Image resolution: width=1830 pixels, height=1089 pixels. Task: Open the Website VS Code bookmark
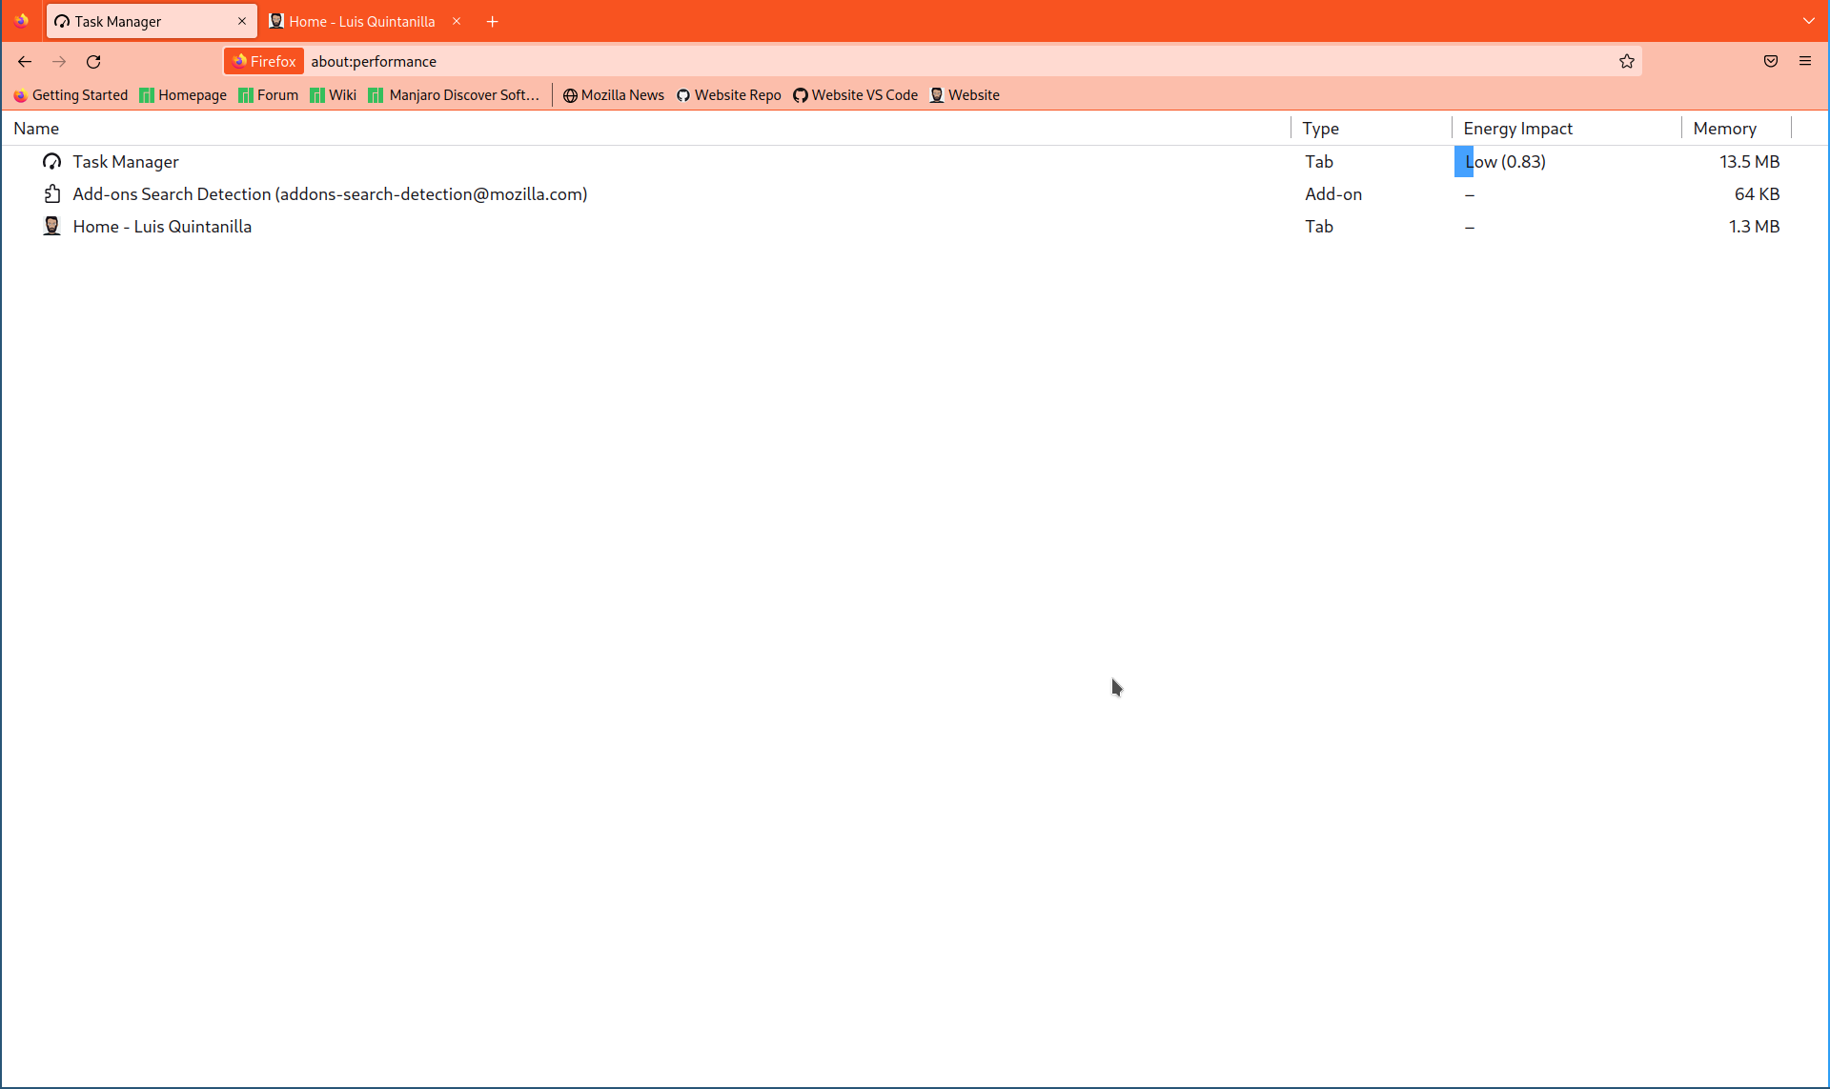[855, 94]
